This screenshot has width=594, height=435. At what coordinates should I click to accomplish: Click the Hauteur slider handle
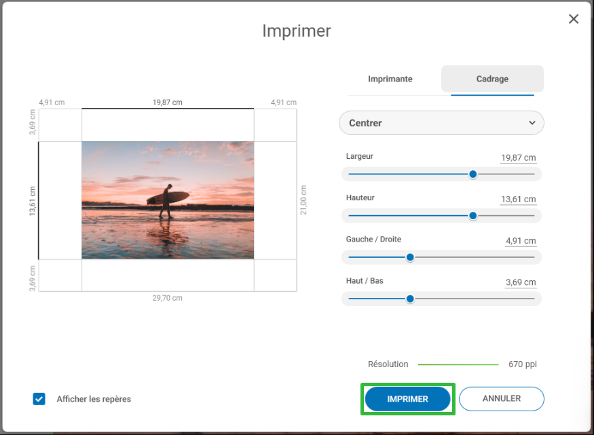(472, 216)
